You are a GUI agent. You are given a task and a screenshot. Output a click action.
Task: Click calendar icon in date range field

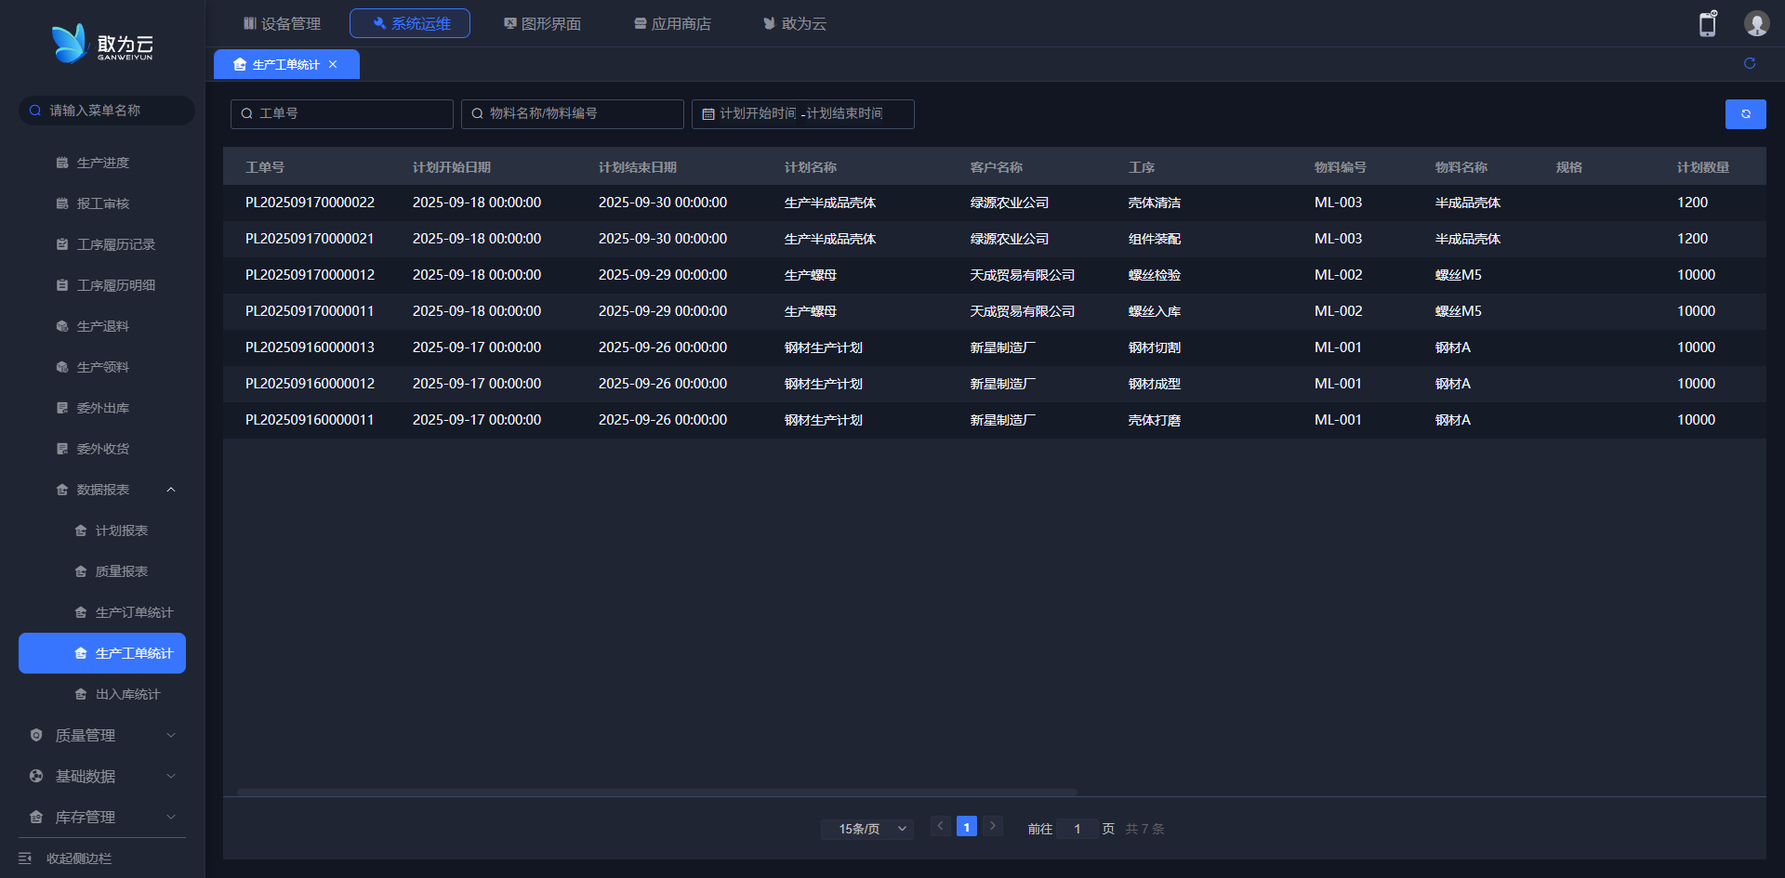[708, 114]
